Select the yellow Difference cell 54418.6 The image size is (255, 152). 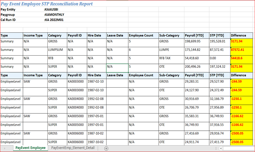click(x=242, y=60)
